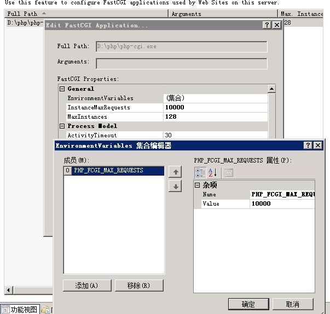
Task: Cancel with the 取消 button
Action: click(x=293, y=304)
